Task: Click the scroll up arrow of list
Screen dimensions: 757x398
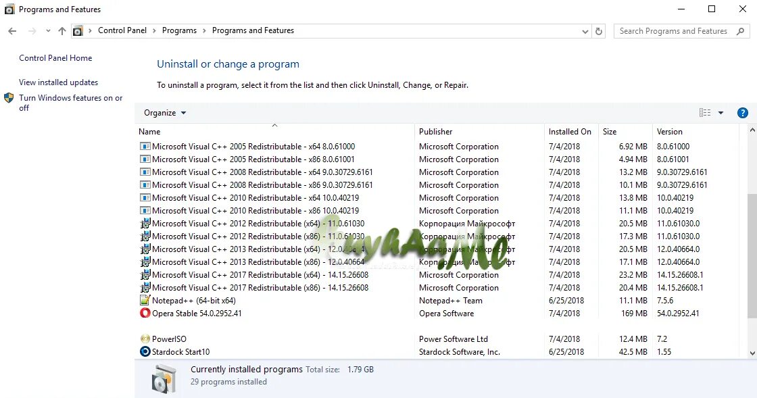Action: click(752, 130)
